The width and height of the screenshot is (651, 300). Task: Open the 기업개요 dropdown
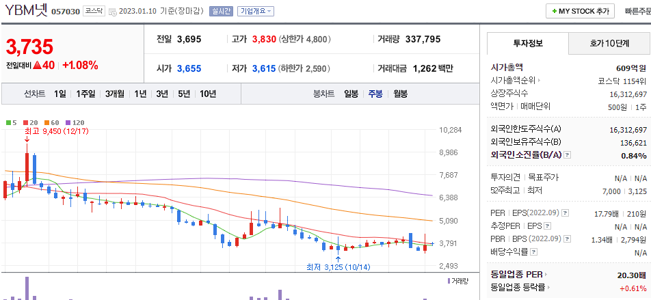255,11
